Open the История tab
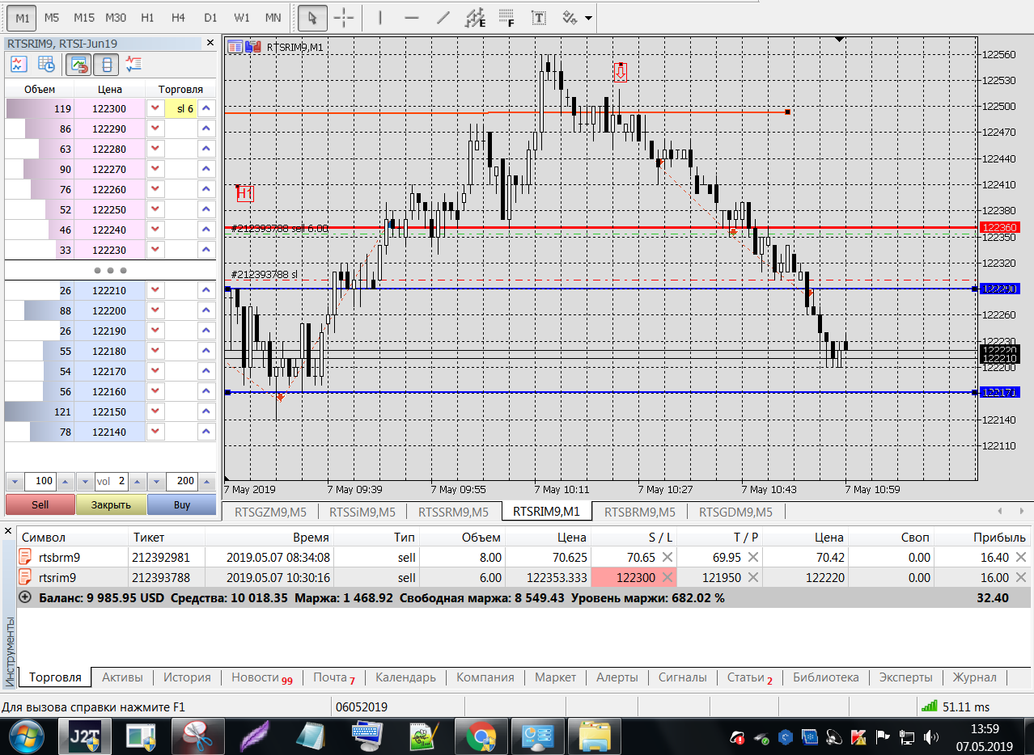Image resolution: width=1034 pixels, height=755 pixels. click(187, 677)
